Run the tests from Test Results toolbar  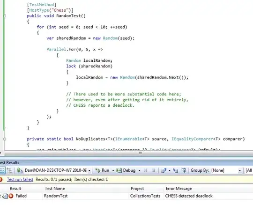pos(102,170)
